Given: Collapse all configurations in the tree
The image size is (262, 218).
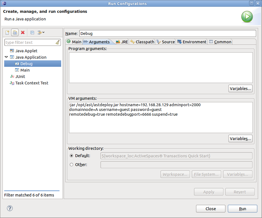Looking at the screenshot, I should point(32,32).
